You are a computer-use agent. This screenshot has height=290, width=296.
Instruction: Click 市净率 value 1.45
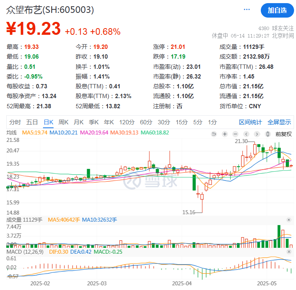[249, 77]
